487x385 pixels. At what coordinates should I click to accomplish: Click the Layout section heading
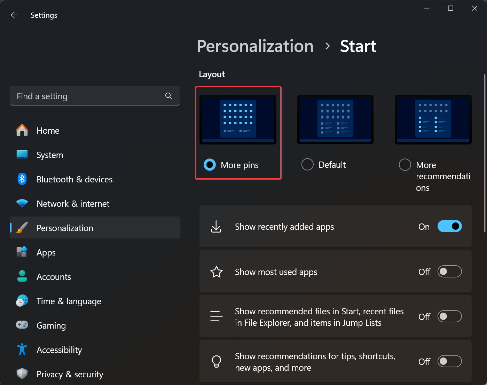pos(212,74)
